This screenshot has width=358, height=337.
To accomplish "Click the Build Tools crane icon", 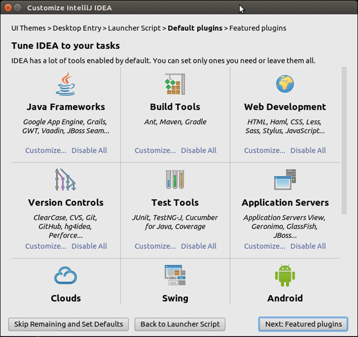I will point(175,84).
